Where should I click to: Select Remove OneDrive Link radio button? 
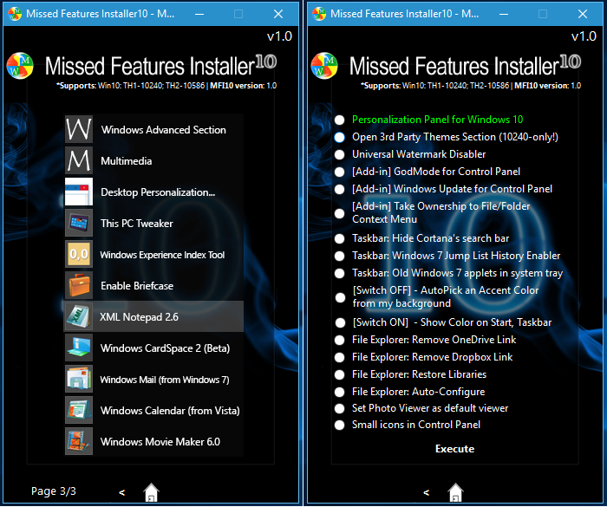click(x=340, y=341)
